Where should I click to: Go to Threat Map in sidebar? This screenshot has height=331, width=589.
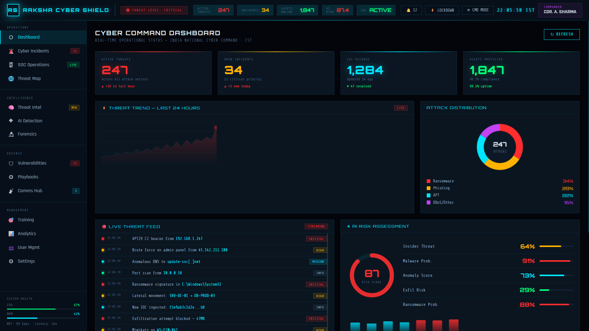(43, 78)
